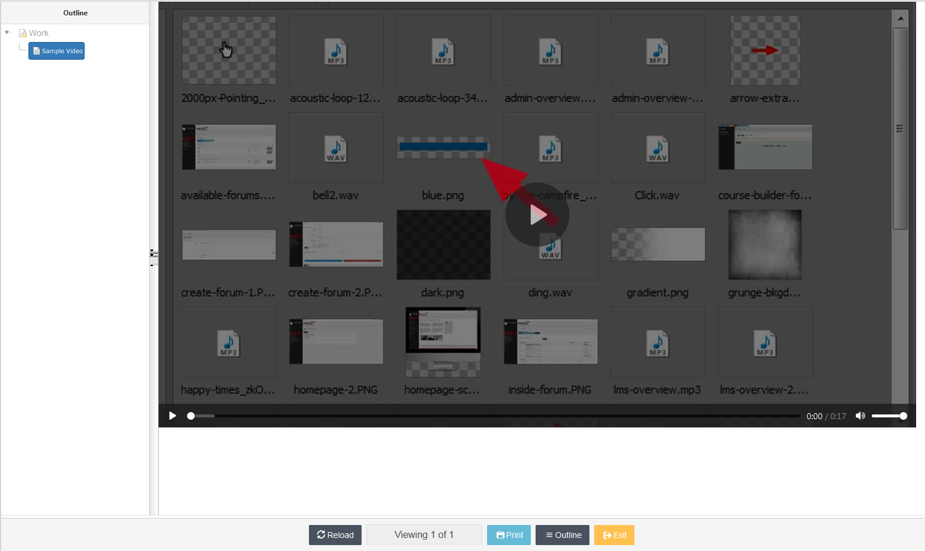Select the Work folder in outline
The image size is (925, 551).
coord(34,33)
